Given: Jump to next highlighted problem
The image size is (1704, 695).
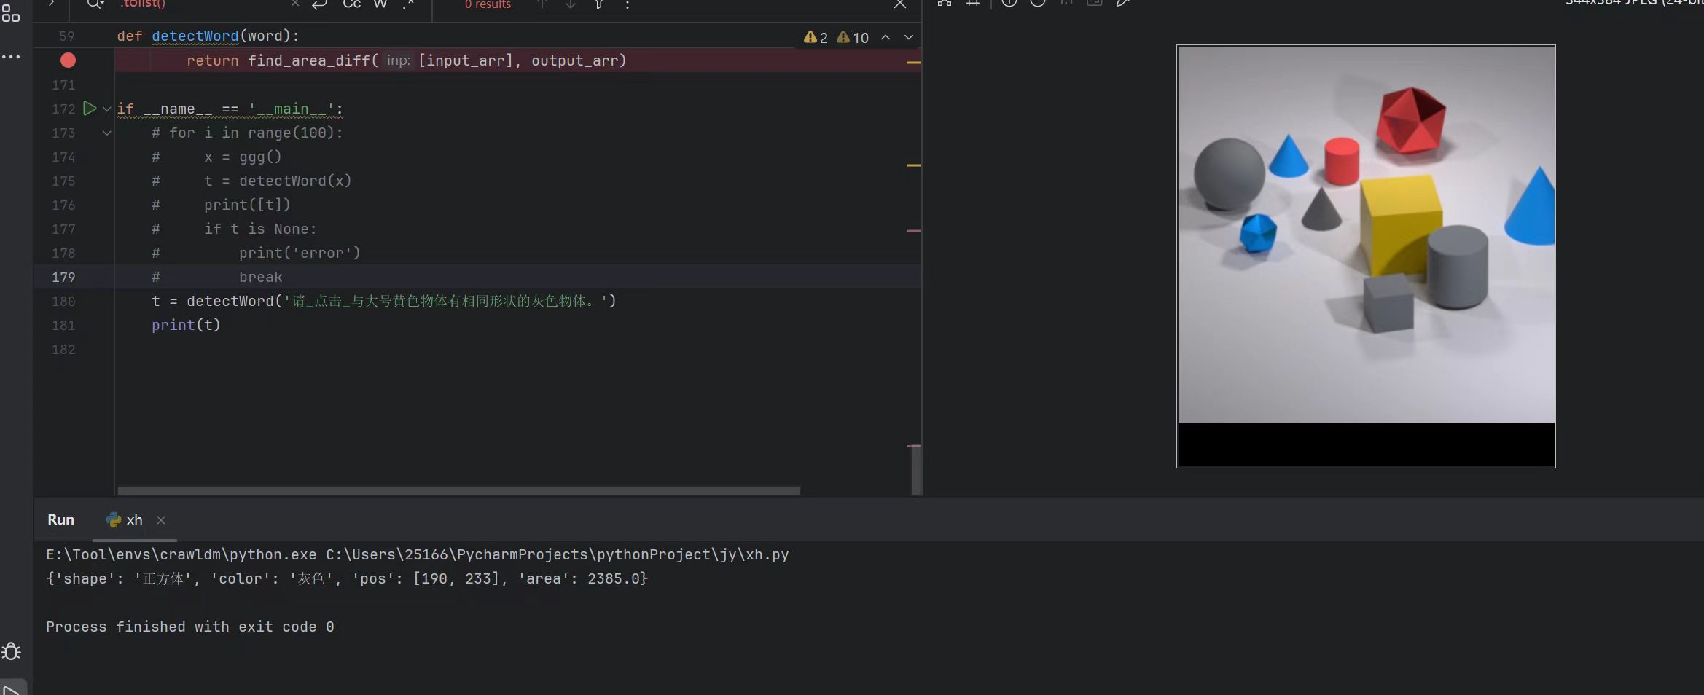Looking at the screenshot, I should (x=909, y=37).
